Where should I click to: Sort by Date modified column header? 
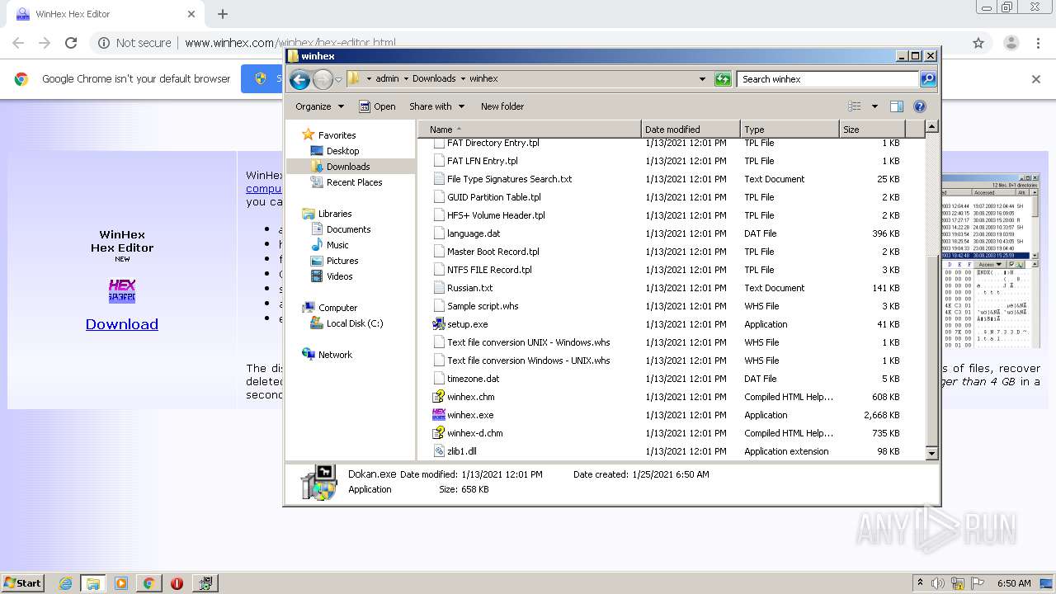[x=691, y=130]
